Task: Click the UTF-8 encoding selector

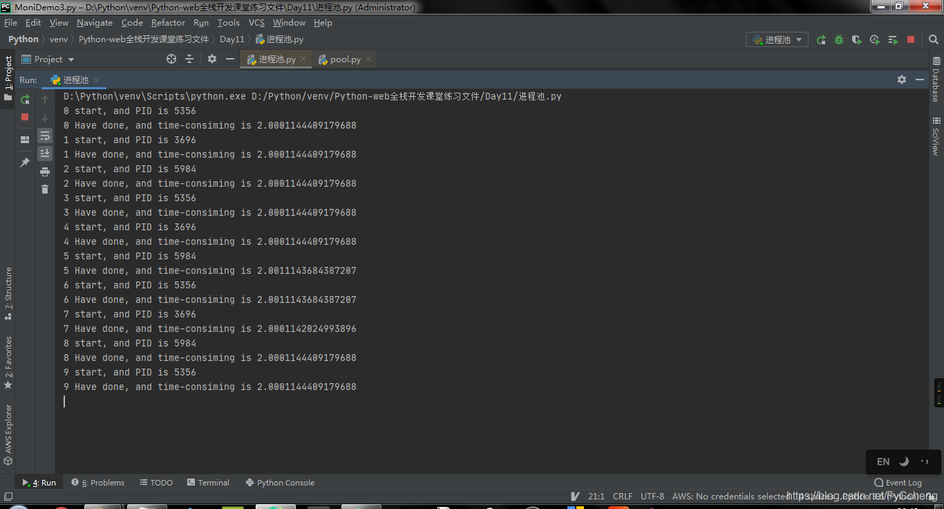Action: click(x=652, y=496)
